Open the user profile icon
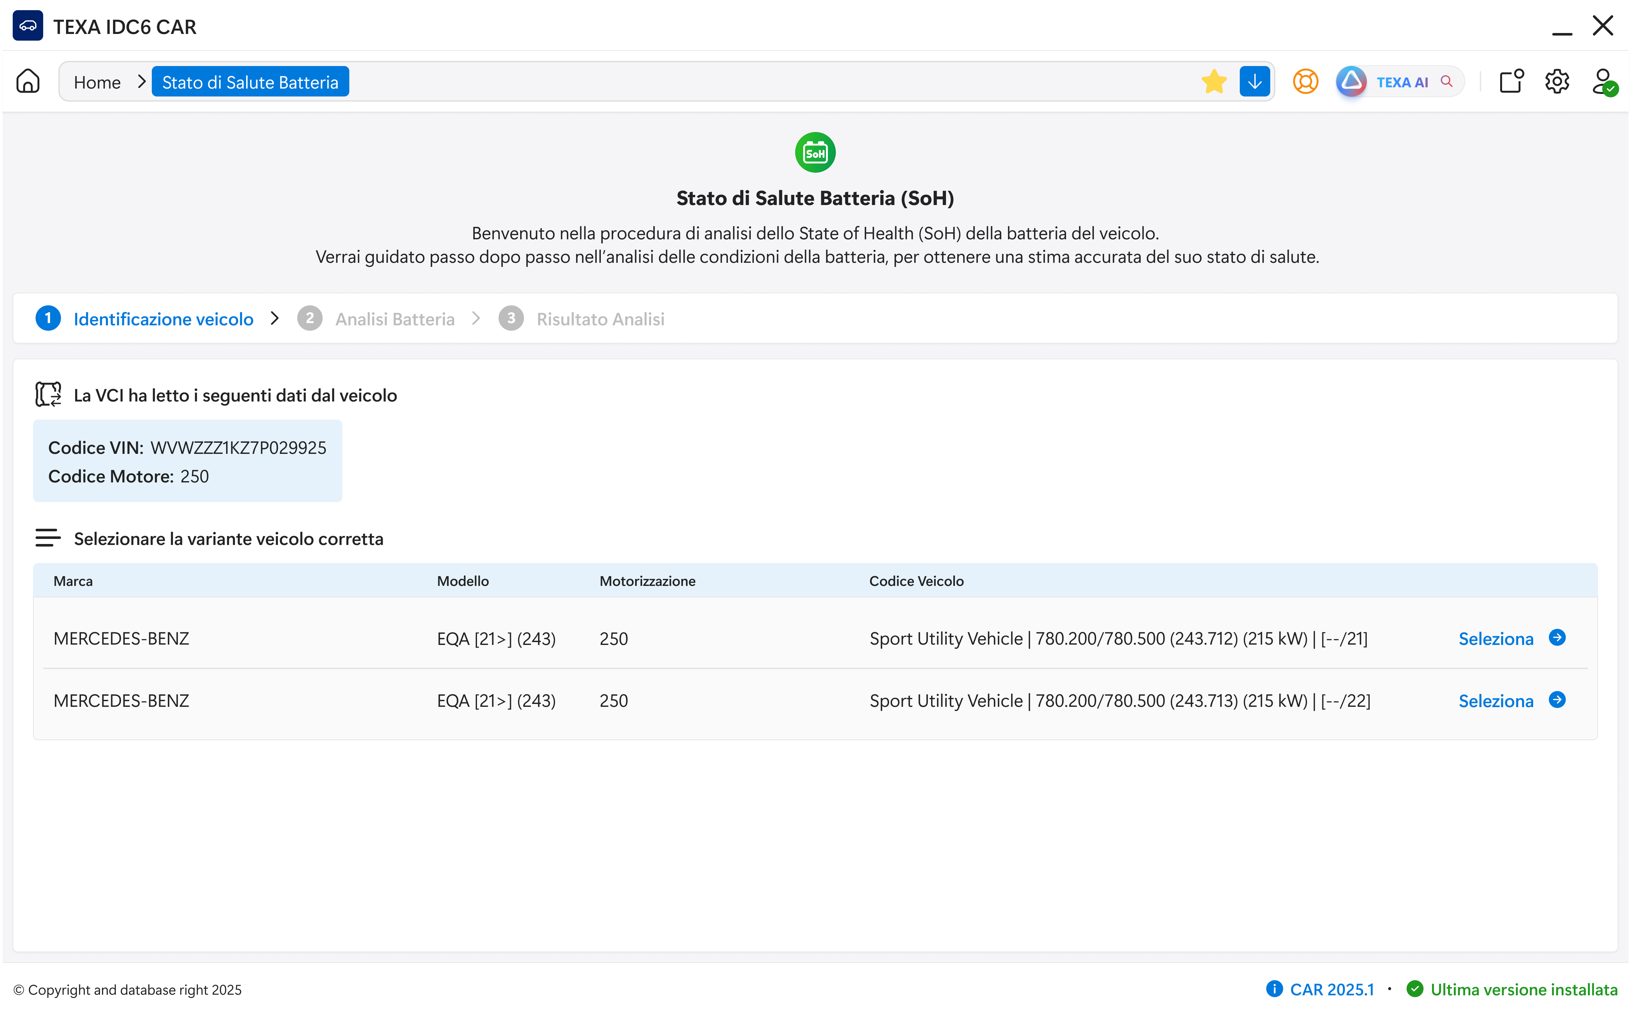This screenshot has height=1015, width=1631. (x=1603, y=81)
